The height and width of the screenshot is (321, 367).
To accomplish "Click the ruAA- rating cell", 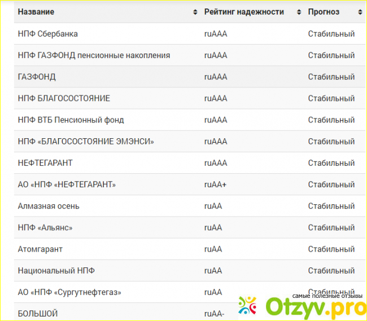I will tap(214, 313).
